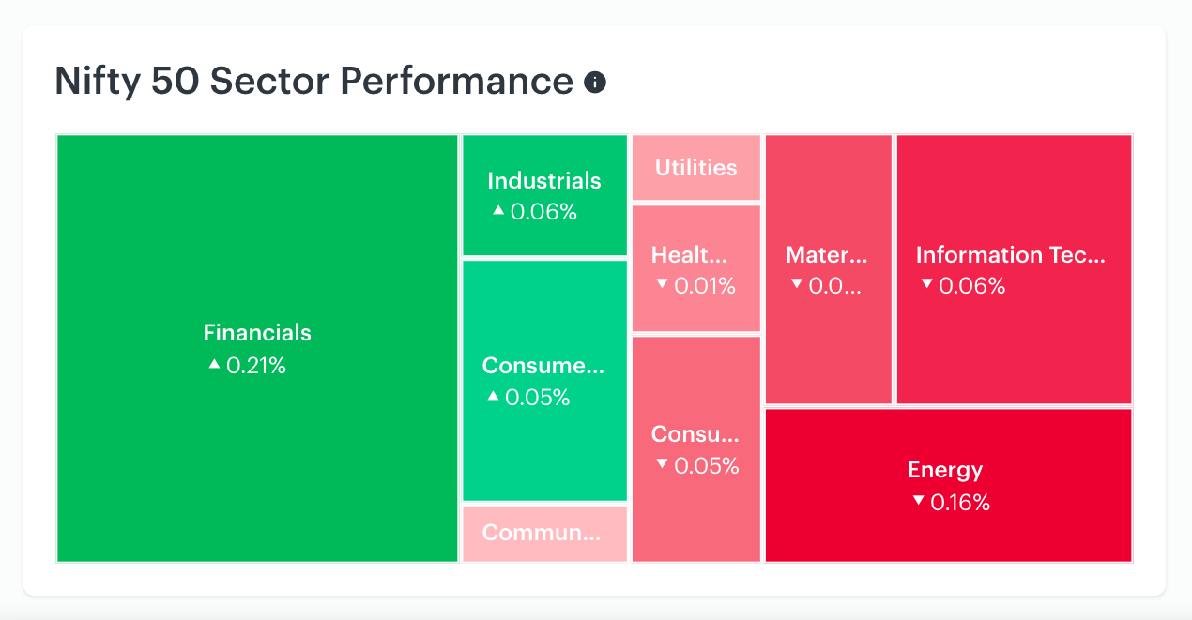Click the Mater... sector label

pyautogui.click(x=827, y=254)
